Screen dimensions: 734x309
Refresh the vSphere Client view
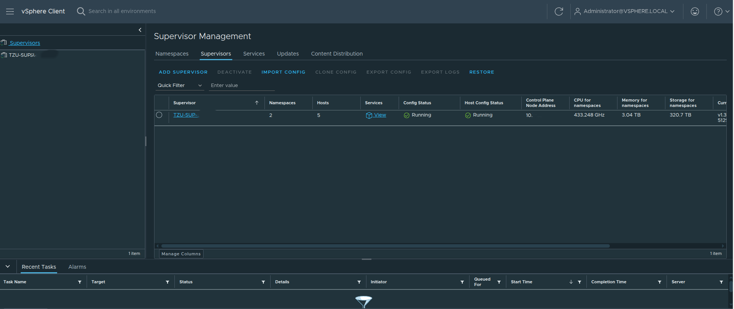coord(559,12)
